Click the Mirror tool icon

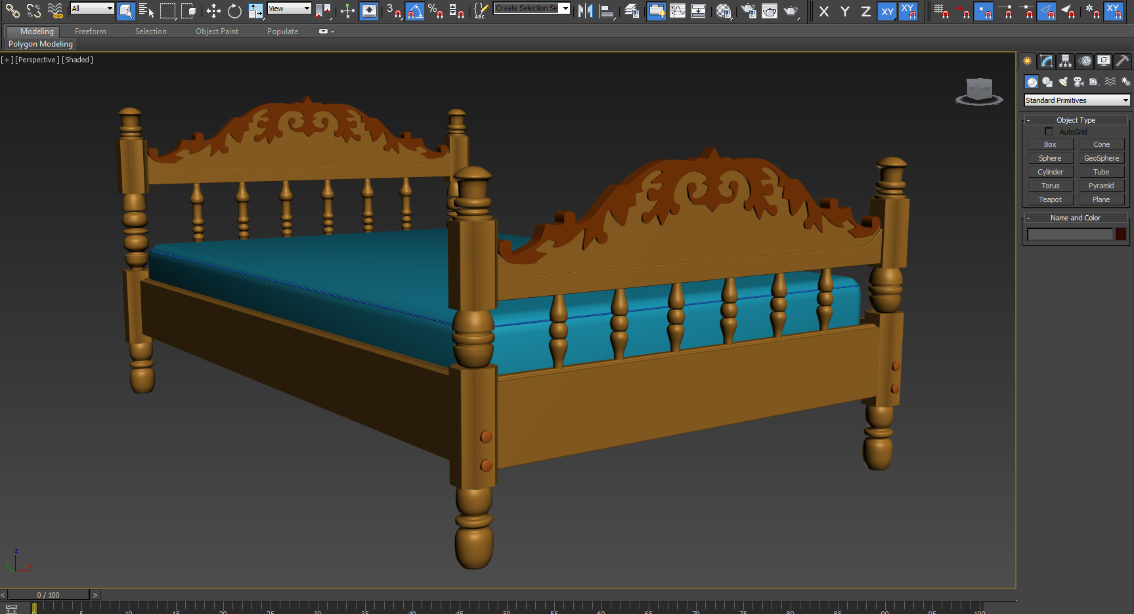[585, 10]
